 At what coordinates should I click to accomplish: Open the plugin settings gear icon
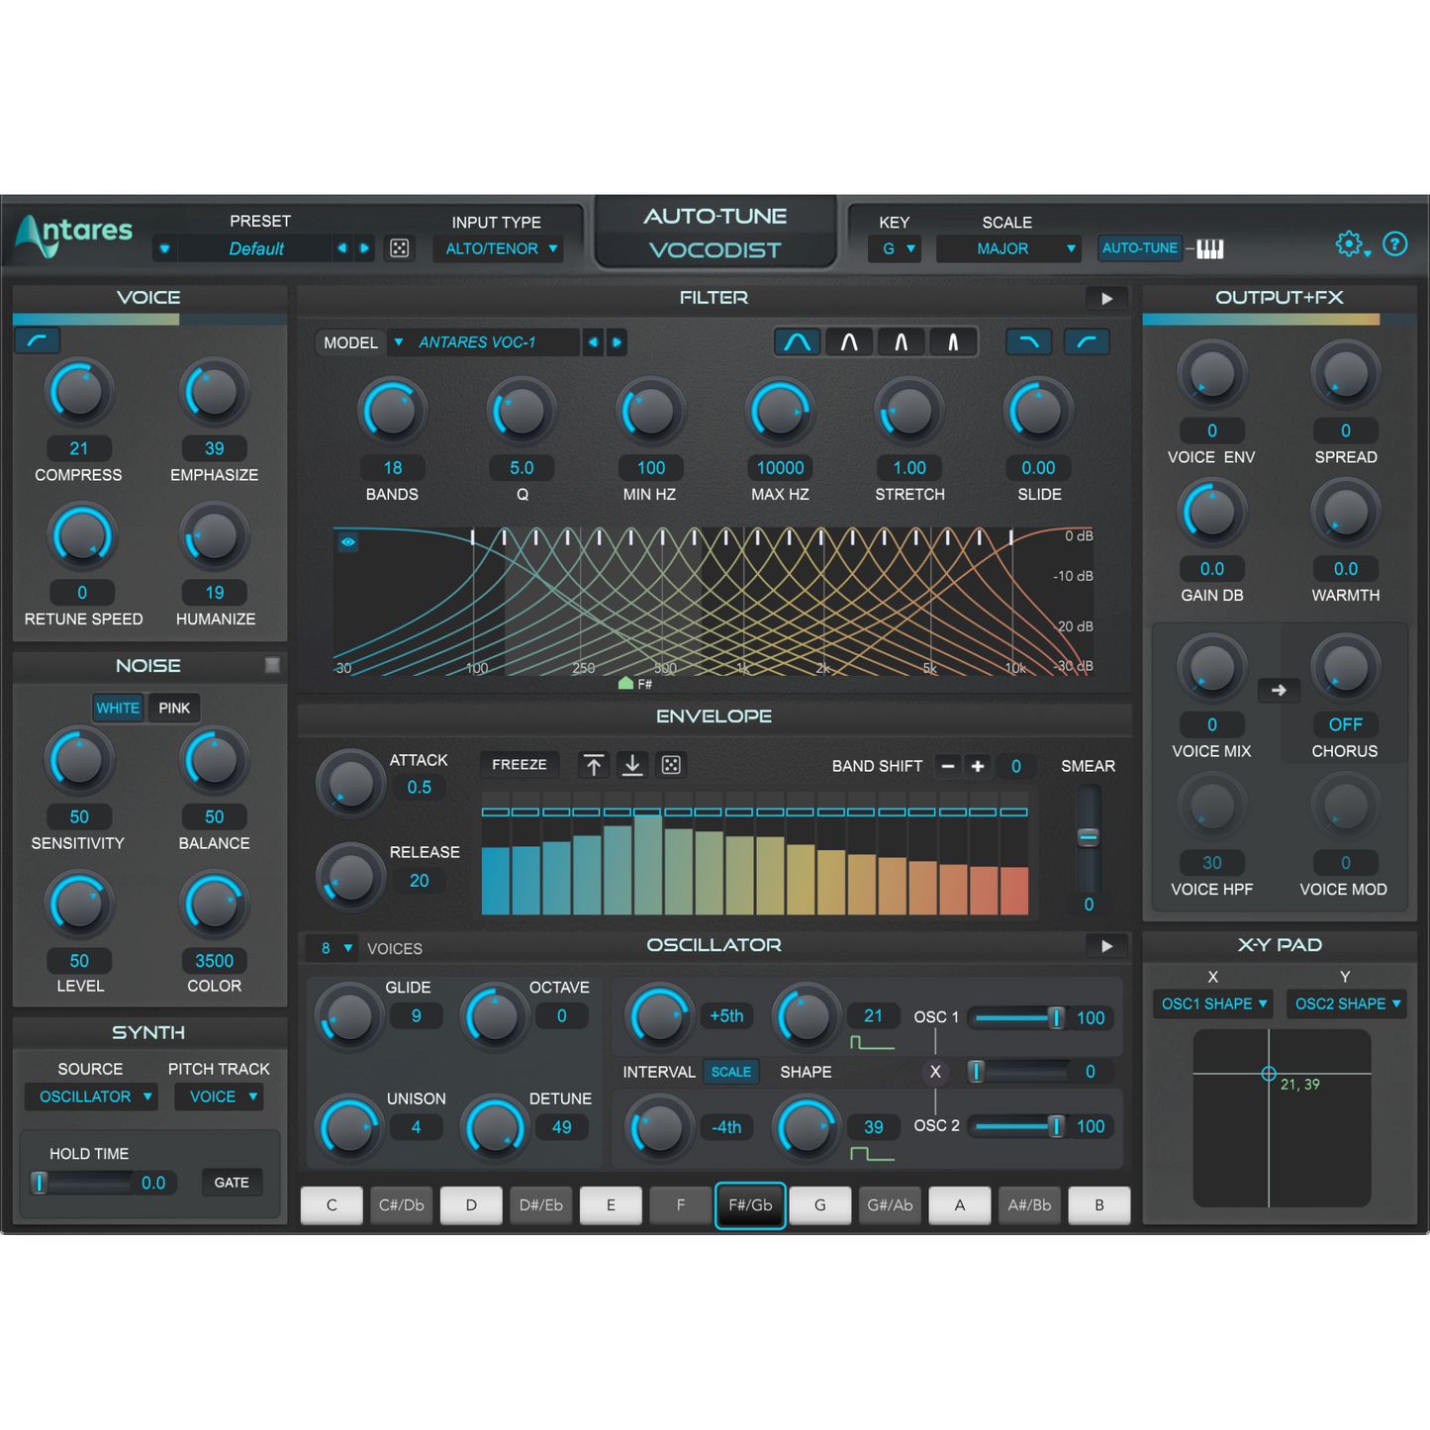[x=1347, y=243]
